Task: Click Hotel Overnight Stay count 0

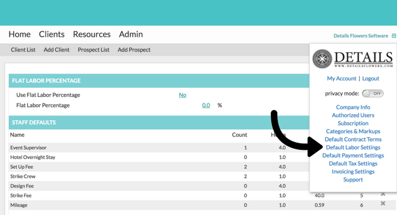Action: tap(245, 157)
